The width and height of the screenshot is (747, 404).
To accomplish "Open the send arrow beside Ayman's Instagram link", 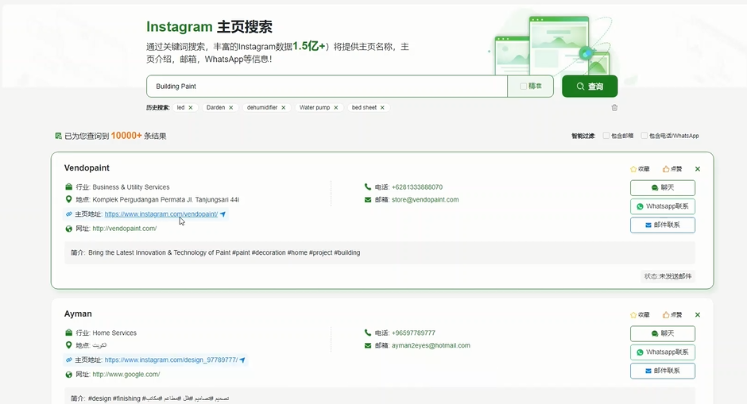I will click(242, 360).
